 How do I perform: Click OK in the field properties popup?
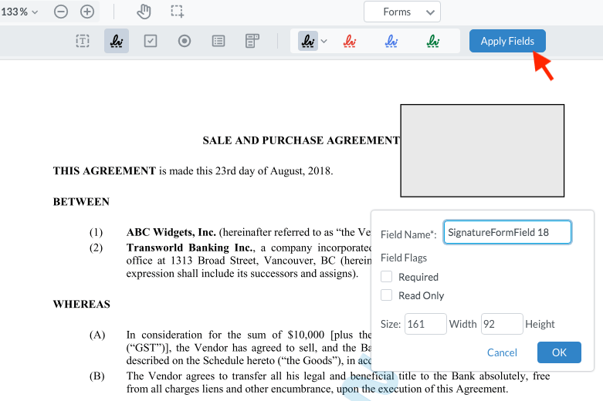click(x=559, y=352)
